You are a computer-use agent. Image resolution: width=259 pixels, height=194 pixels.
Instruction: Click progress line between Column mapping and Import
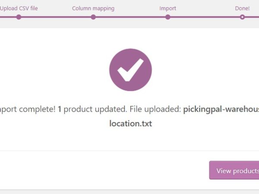[130, 17]
